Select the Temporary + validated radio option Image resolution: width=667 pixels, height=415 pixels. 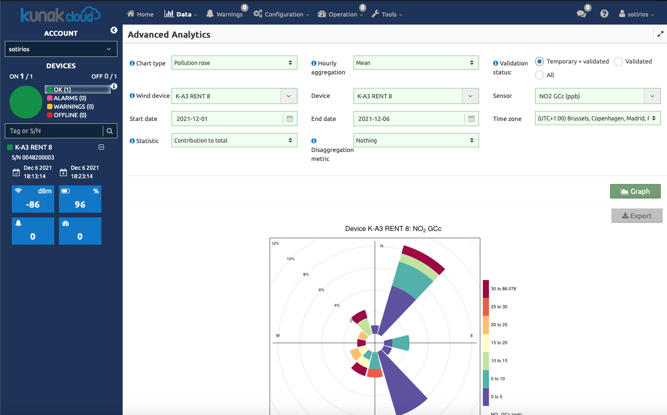[540, 62]
